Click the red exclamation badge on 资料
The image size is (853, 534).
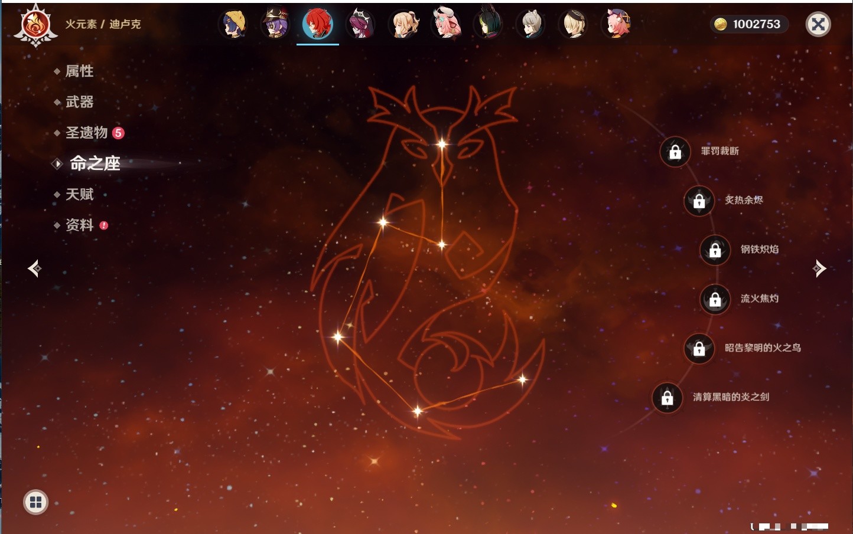click(x=104, y=225)
